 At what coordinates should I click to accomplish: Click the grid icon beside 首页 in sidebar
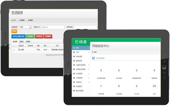[x=74, y=48]
